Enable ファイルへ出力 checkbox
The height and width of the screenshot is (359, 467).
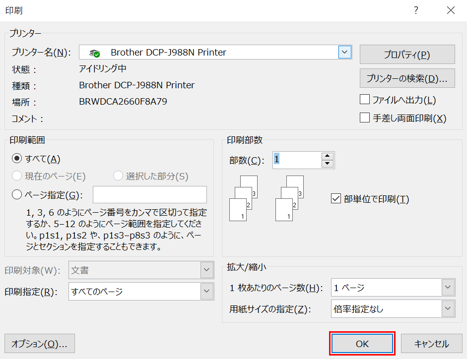[365, 100]
